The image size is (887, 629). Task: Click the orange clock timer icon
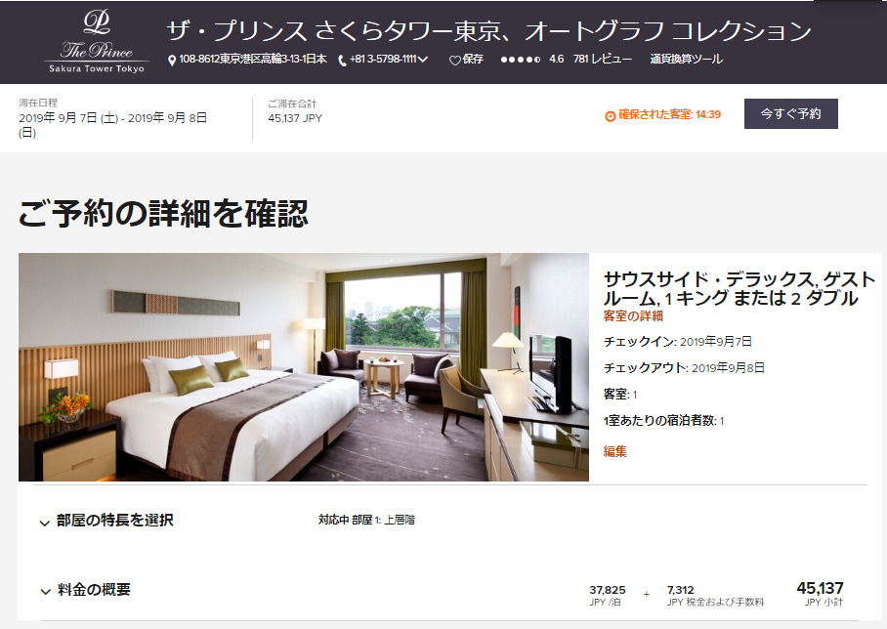pyautogui.click(x=610, y=116)
